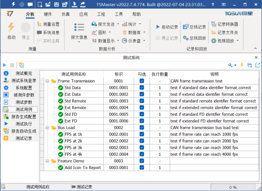Open 系统配置 gear item in sidebar
The width and height of the screenshot is (262, 191).
tap(20, 88)
